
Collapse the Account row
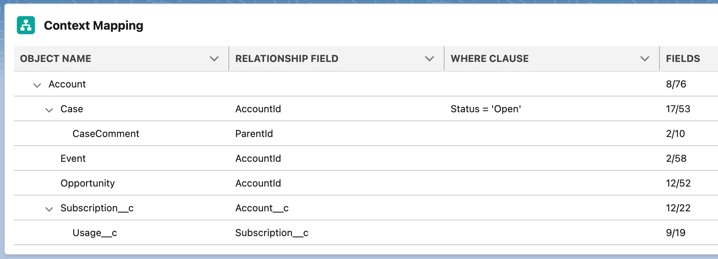point(37,85)
